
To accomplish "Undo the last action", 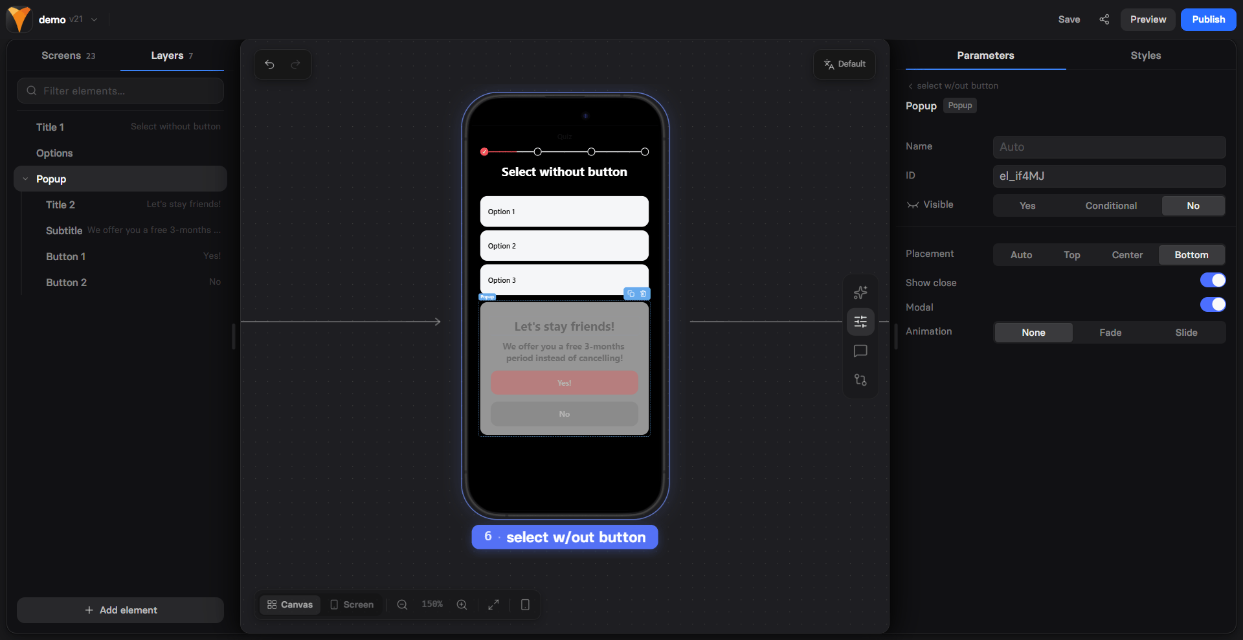I will click(270, 64).
